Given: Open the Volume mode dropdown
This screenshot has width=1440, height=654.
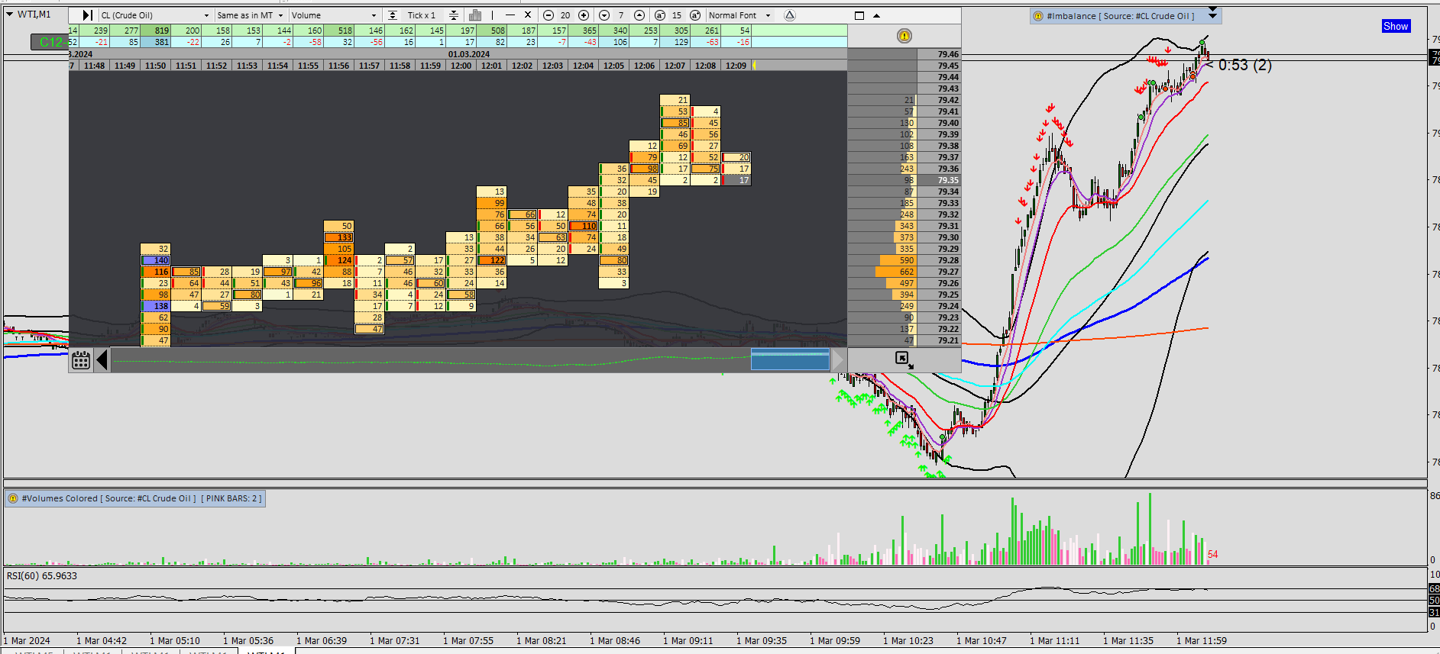Looking at the screenshot, I should [334, 15].
